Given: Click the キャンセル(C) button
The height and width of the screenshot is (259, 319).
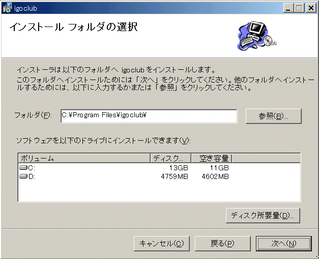Looking at the screenshot, I should [162, 244].
